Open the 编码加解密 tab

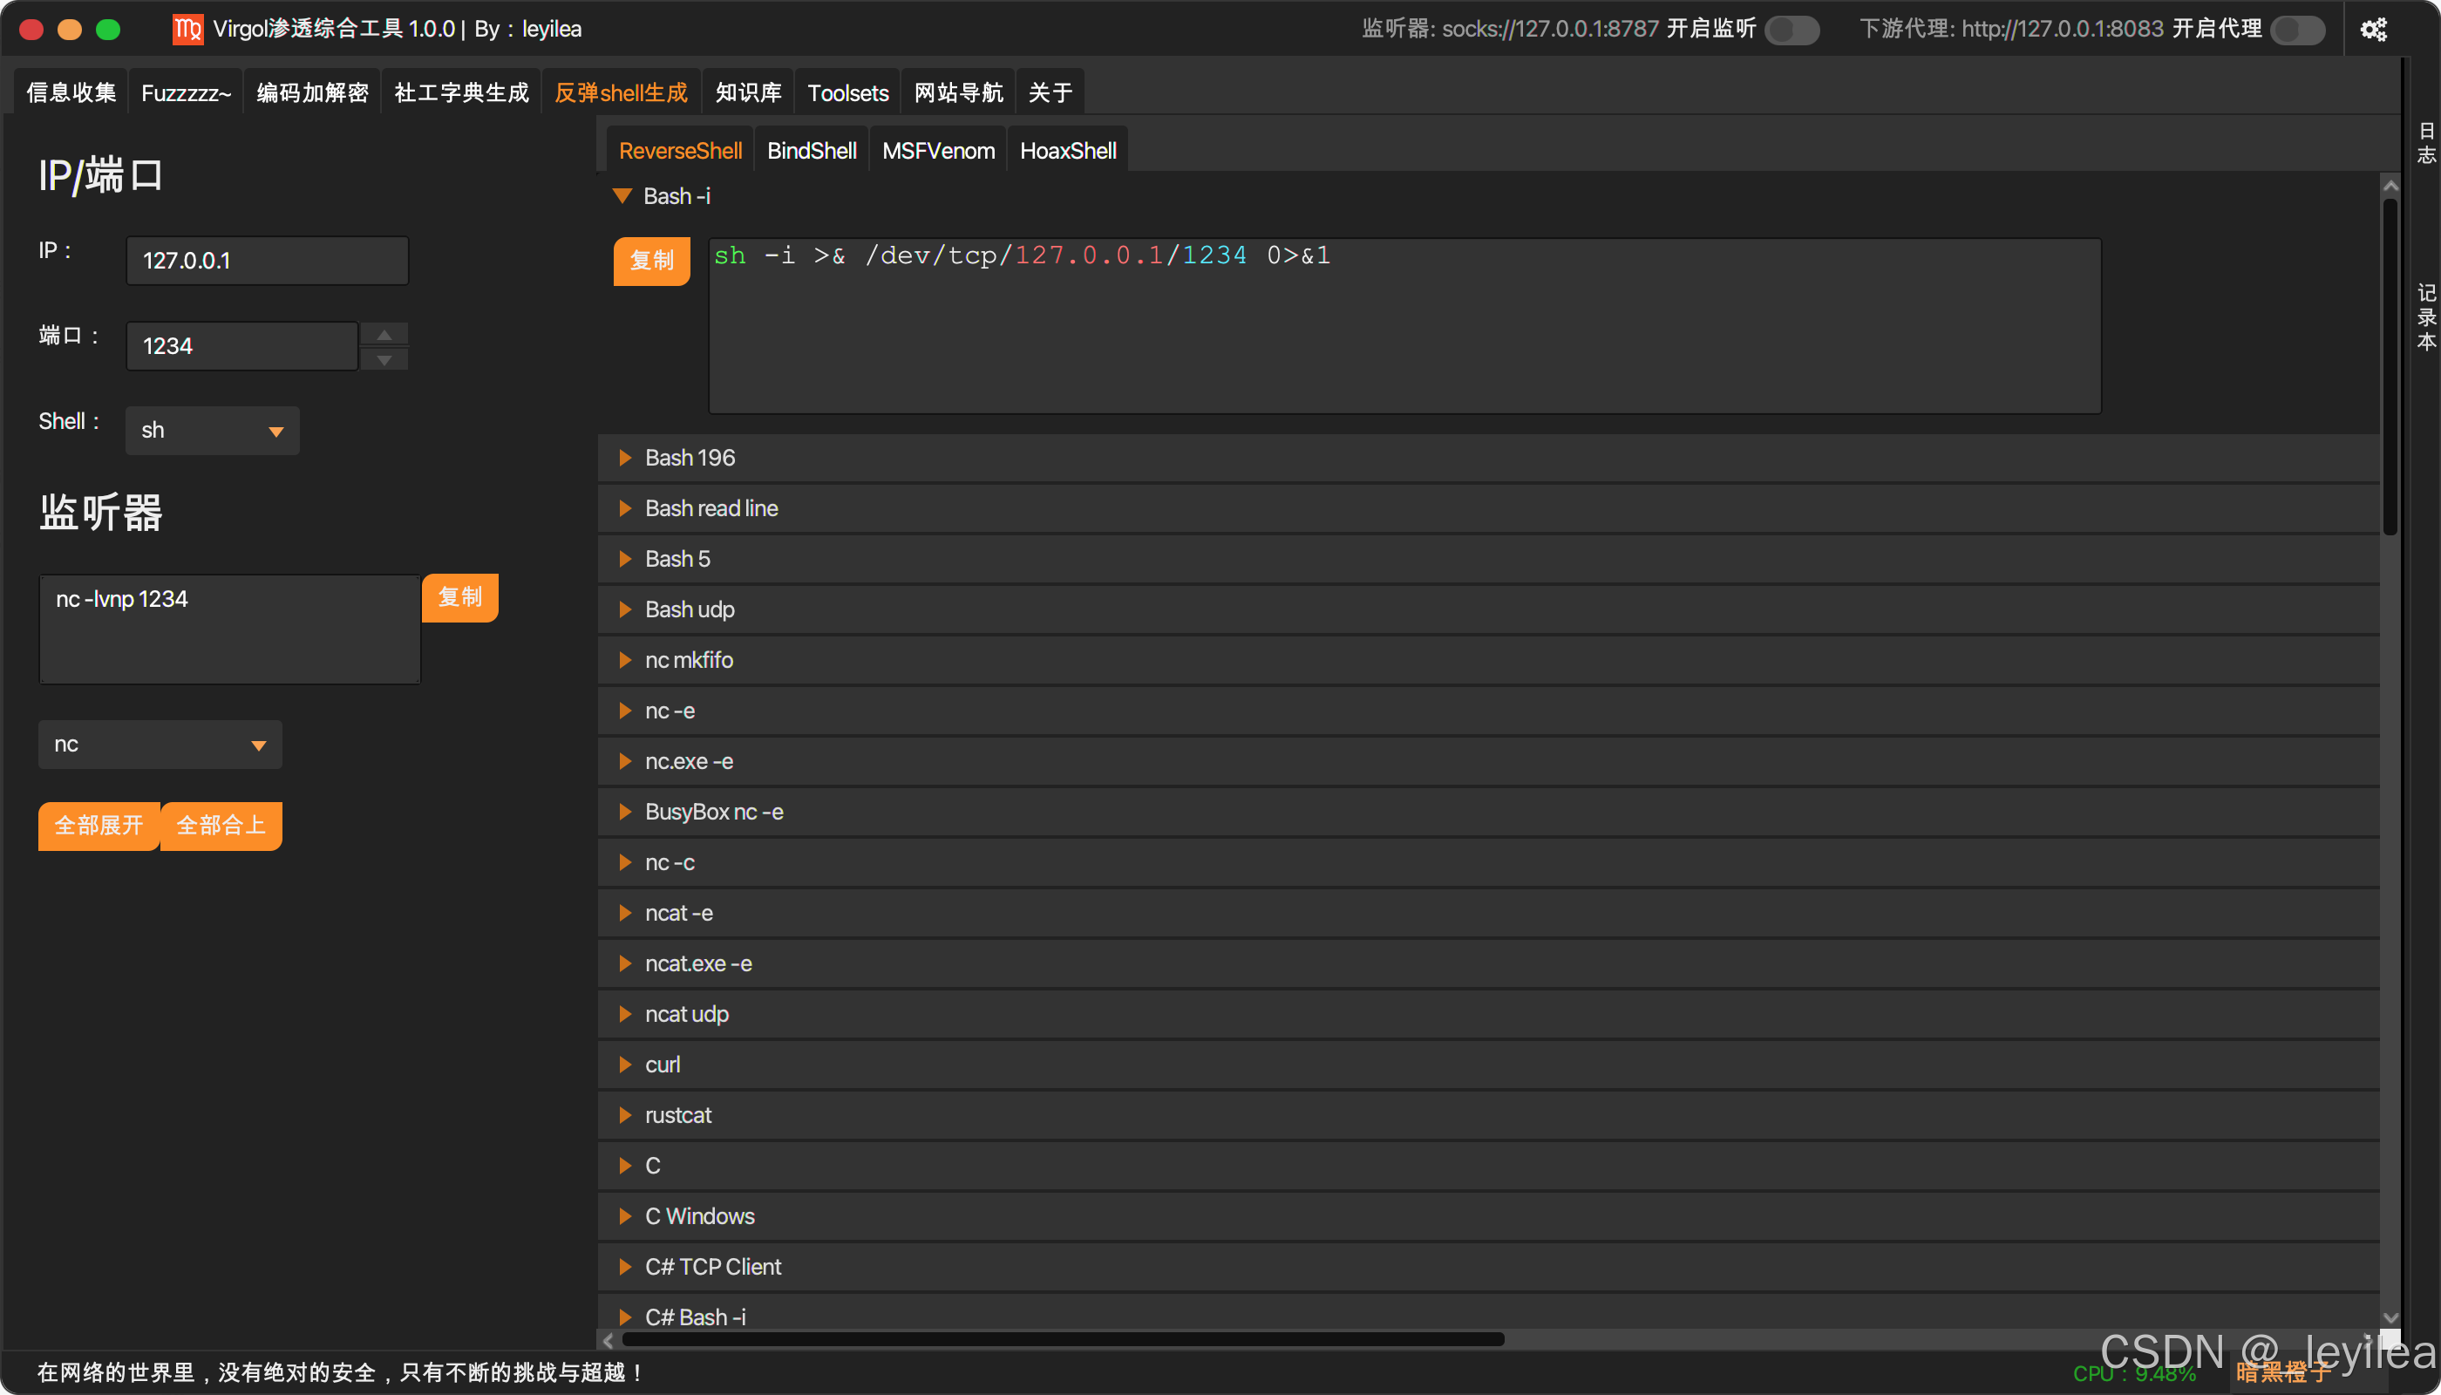click(x=312, y=93)
